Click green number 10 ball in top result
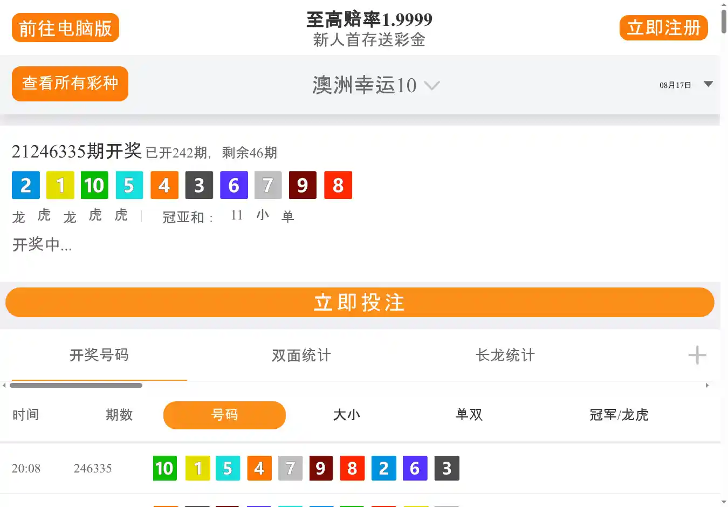This screenshot has width=728, height=507. click(94, 185)
